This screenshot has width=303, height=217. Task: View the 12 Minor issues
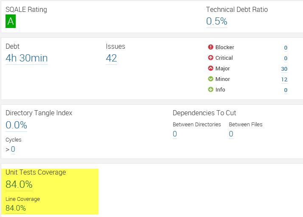click(x=284, y=80)
